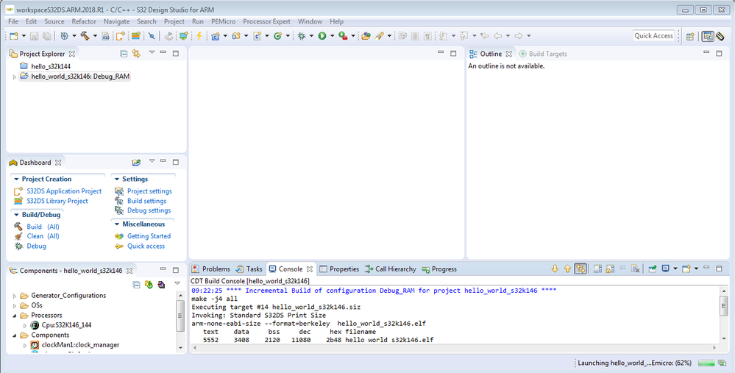Switch to the Call Hierarchy tab
The width and height of the screenshot is (735, 373).
[x=390, y=269]
